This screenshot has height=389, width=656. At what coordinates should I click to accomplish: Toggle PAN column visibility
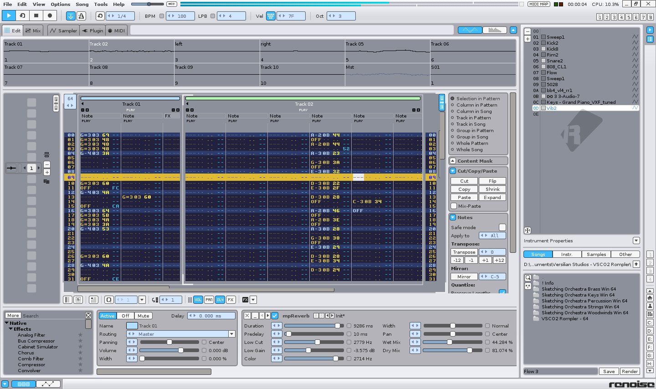209,300
